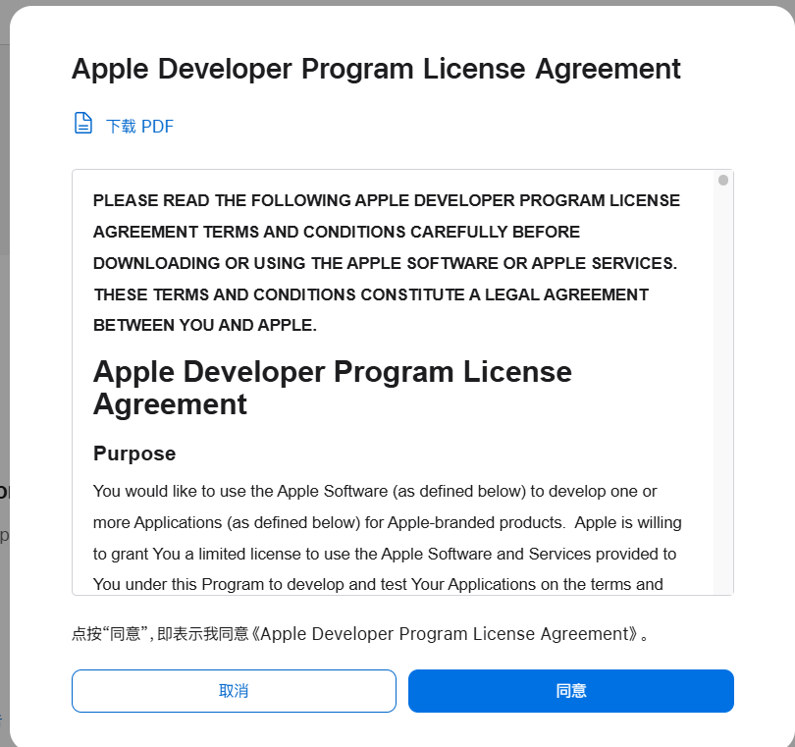This screenshot has height=747, width=795.
Task: Click the 'BETWEEN YOU AND APPLE.' line
Action: (205, 325)
